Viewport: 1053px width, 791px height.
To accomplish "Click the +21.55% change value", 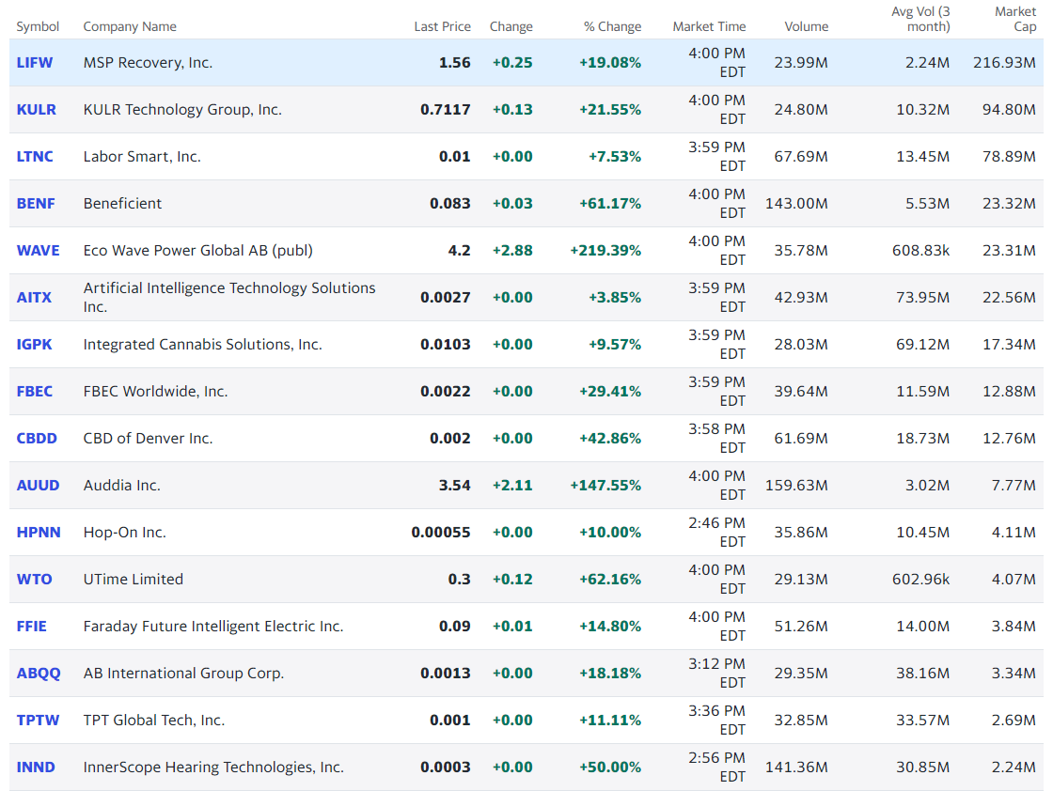I will (x=610, y=109).
